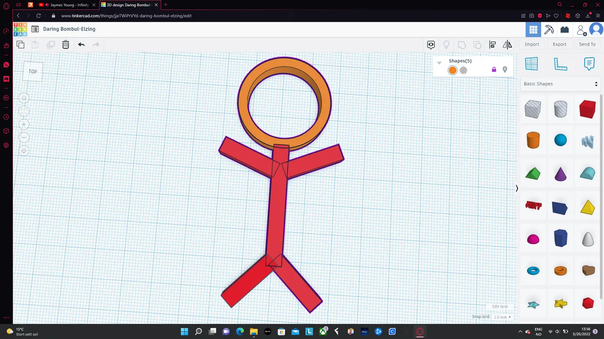Change the orange solid color swatch

click(x=452, y=70)
